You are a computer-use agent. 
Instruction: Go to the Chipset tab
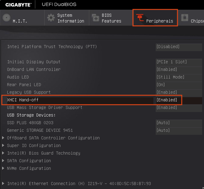(x=191, y=18)
